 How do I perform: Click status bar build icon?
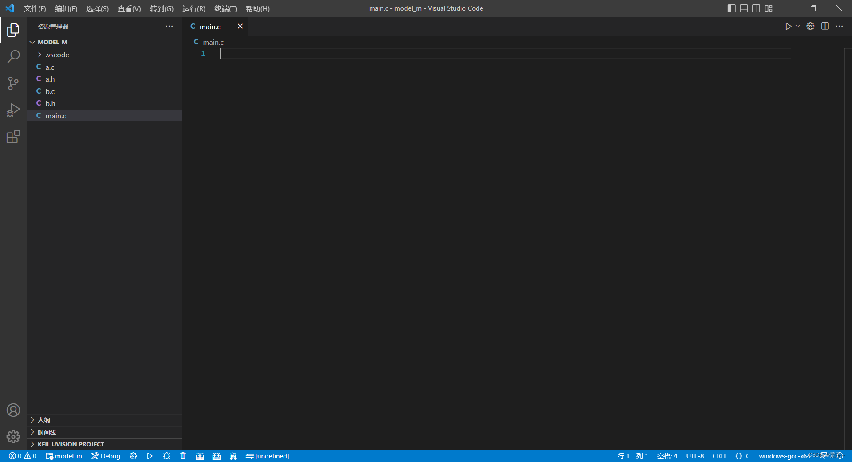[x=200, y=456]
